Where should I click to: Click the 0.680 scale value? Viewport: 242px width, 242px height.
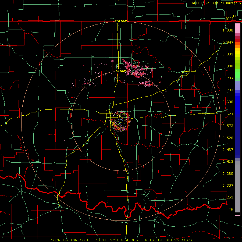pyautogui.click(x=228, y=102)
